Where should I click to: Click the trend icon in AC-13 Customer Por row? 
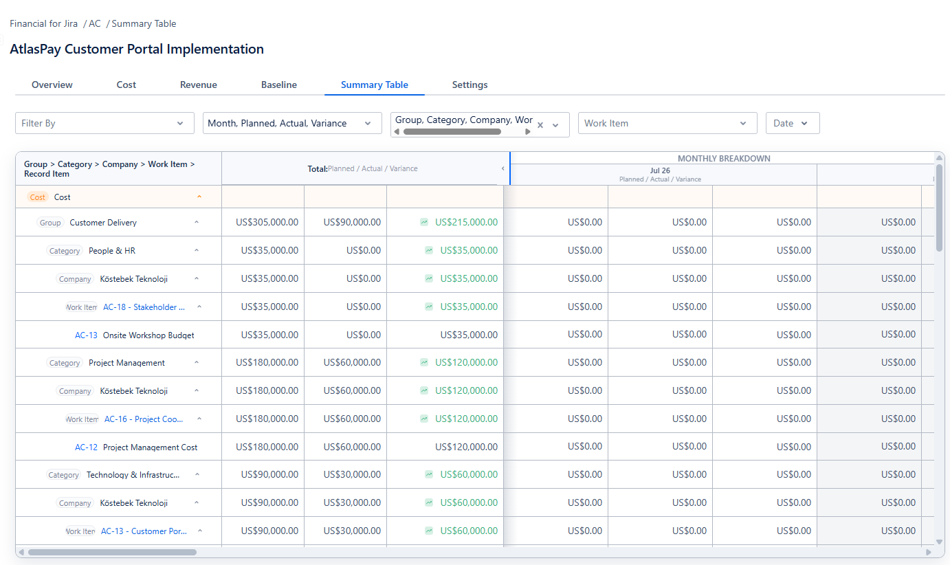click(429, 531)
